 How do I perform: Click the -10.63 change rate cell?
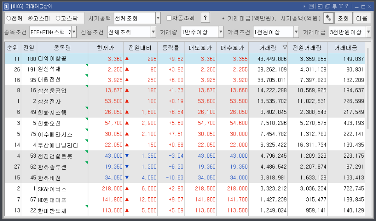174,178
